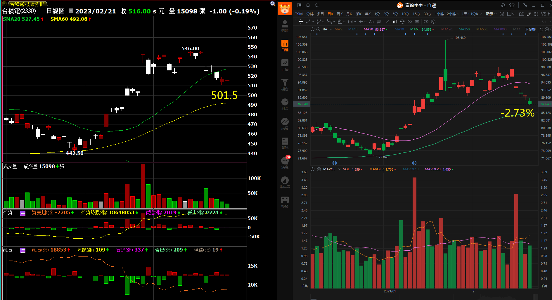The height and width of the screenshot is (300, 552).
Task: Expand the layout square dropdown arrow
Action: click(513, 14)
